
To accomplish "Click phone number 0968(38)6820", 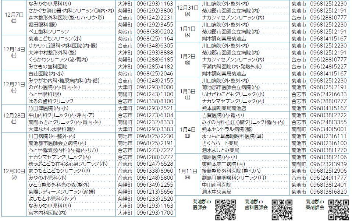I will click(x=328, y=192).
